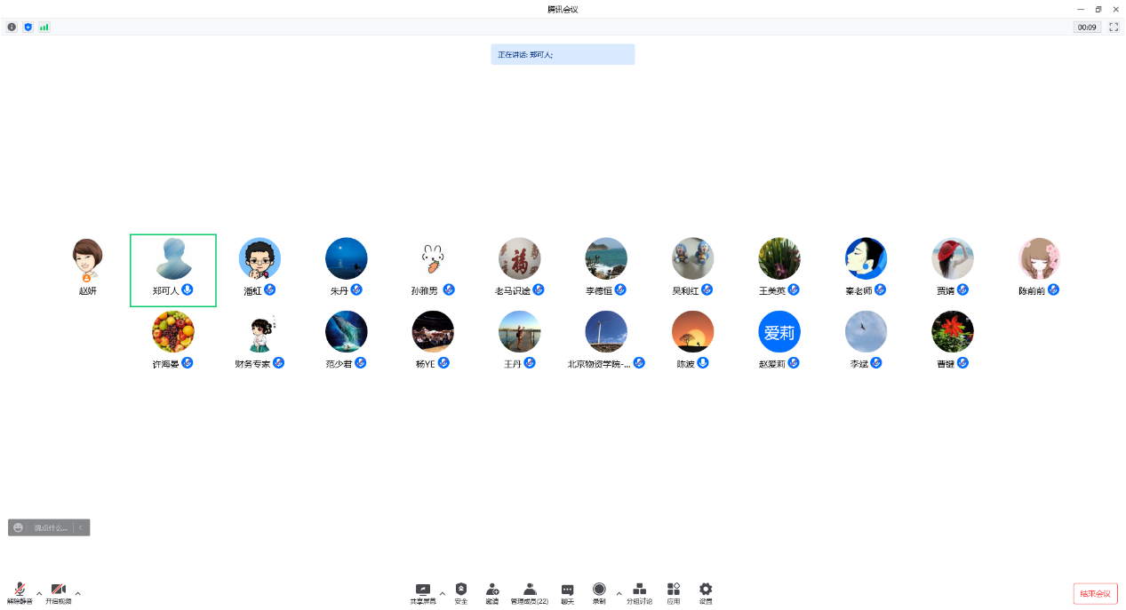
Task: Start recording (录制) the meeting
Action: click(x=599, y=592)
